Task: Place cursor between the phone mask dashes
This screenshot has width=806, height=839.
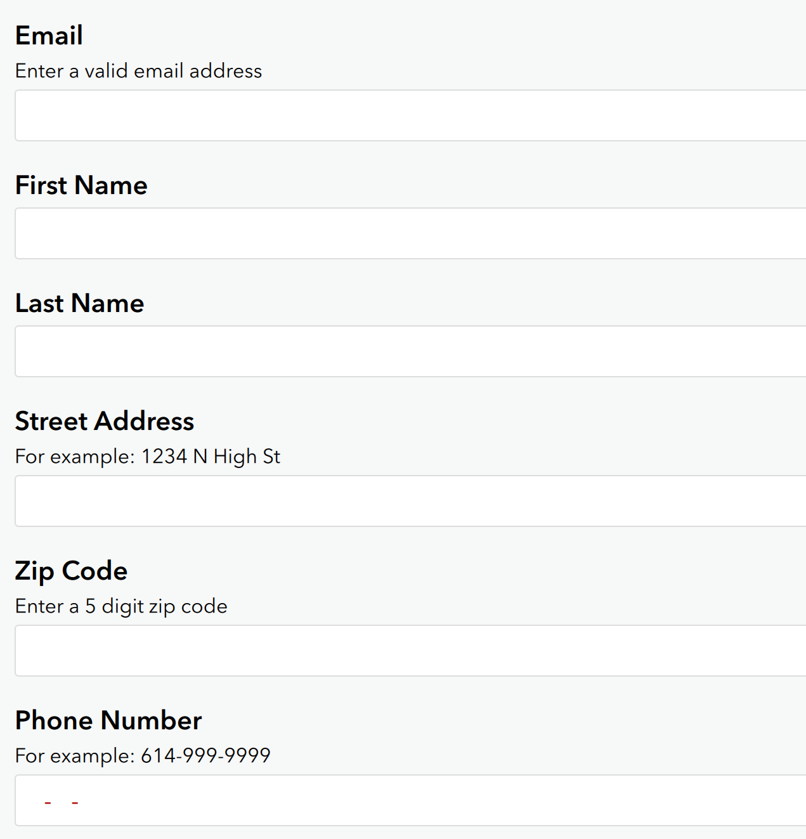Action: click(62, 803)
